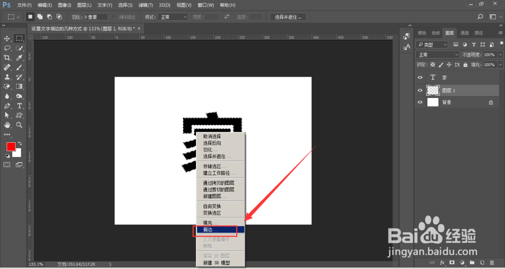Select the Hand tool

pos(7,125)
